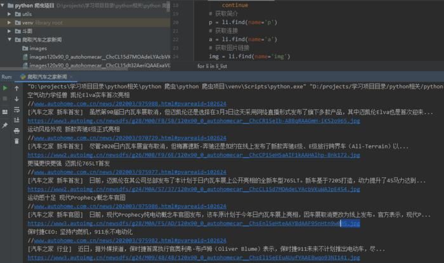The height and width of the screenshot is (263, 444).
Task: Click the Run panel label
Action: click(x=6, y=77)
